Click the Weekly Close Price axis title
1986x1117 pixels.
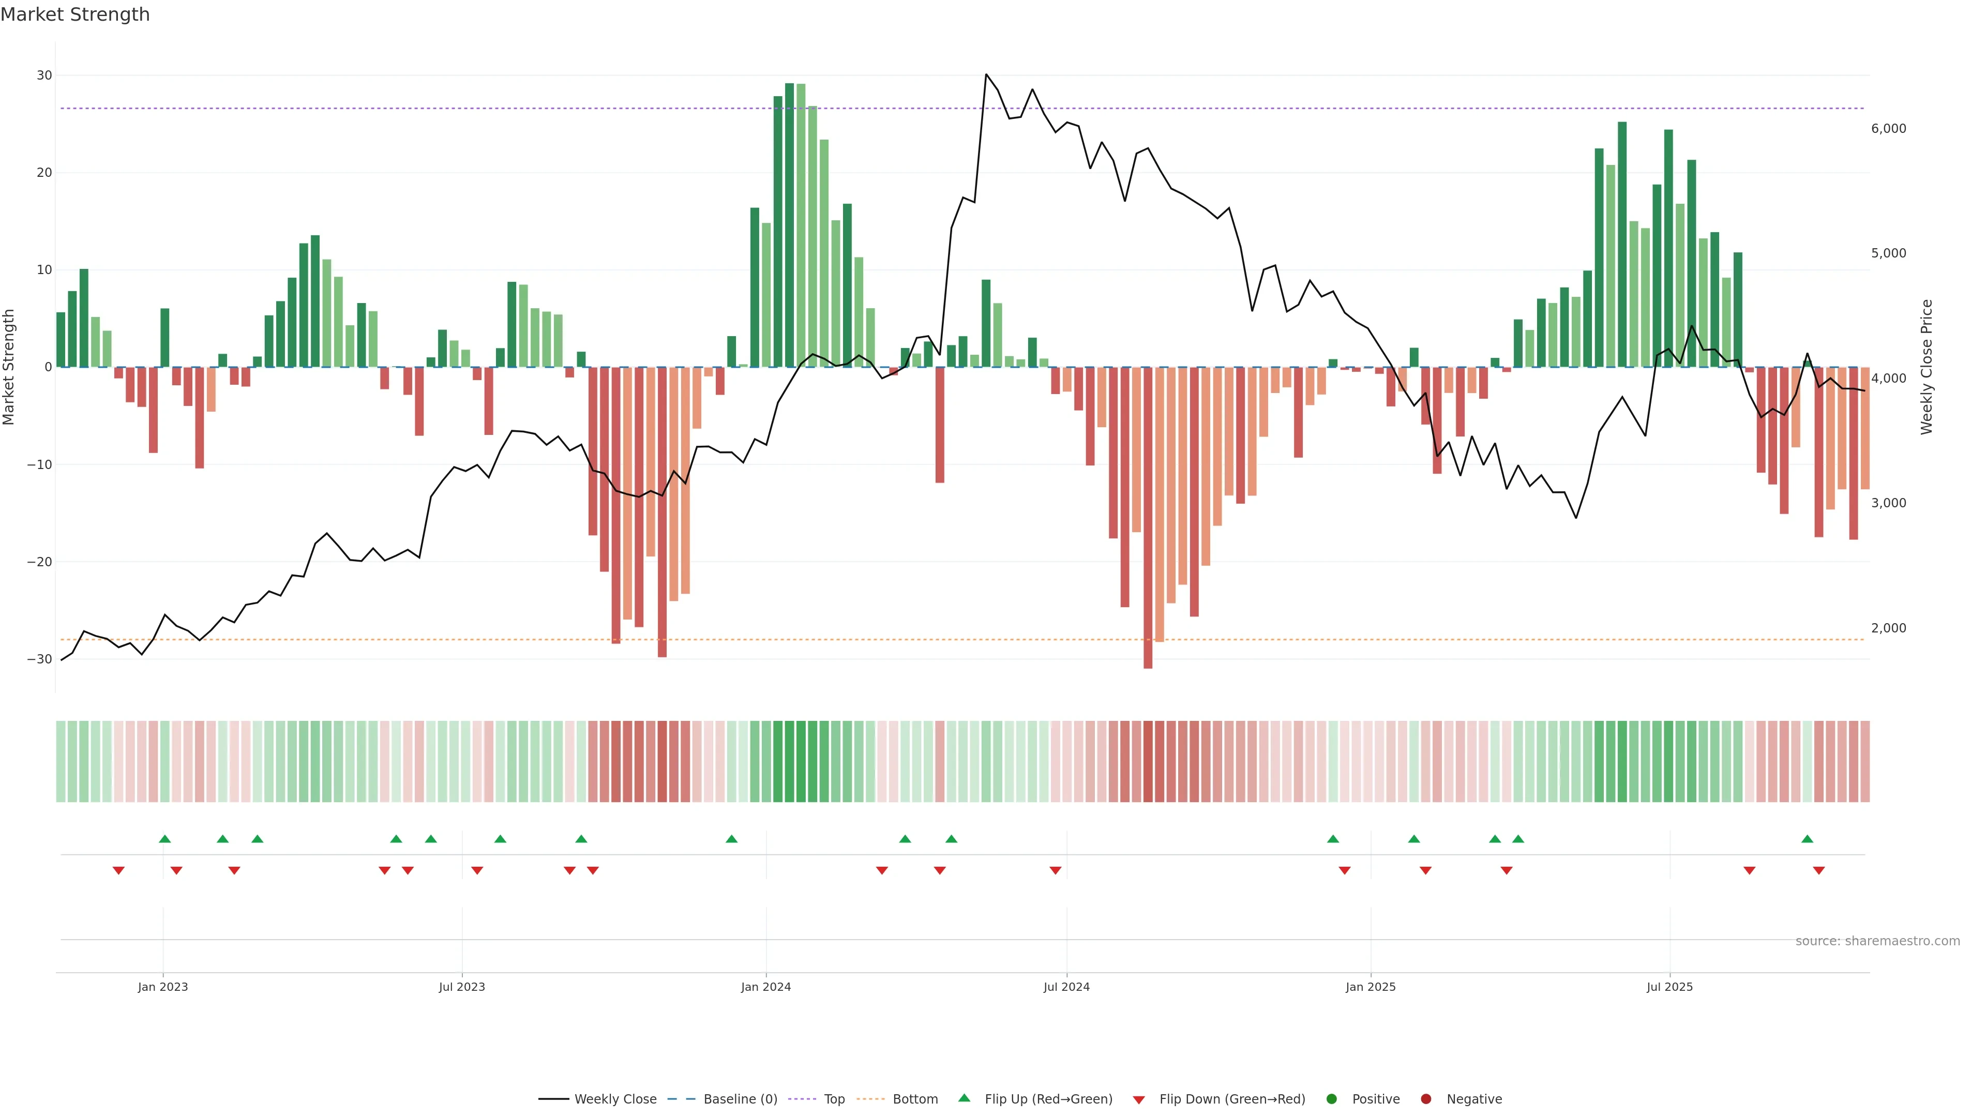point(1927,367)
